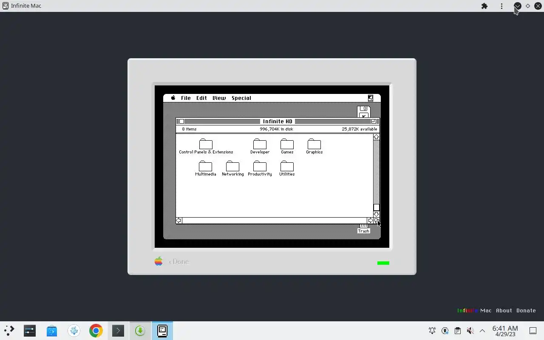Click the vertical scrollbar down arrow
Image resolution: width=544 pixels, height=340 pixels.
(x=376, y=214)
